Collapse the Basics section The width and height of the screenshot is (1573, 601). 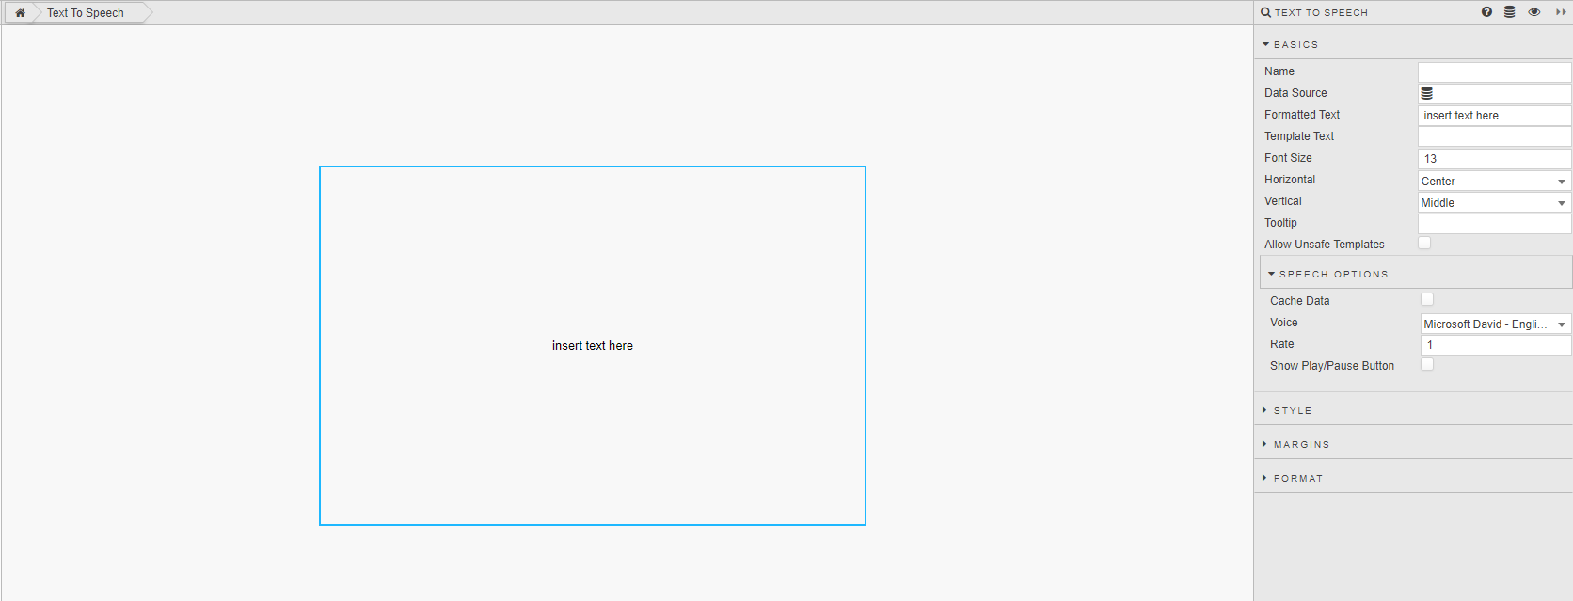point(1295,44)
